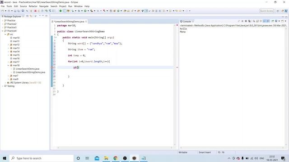Click Writable status bar entry

coord(183,152)
